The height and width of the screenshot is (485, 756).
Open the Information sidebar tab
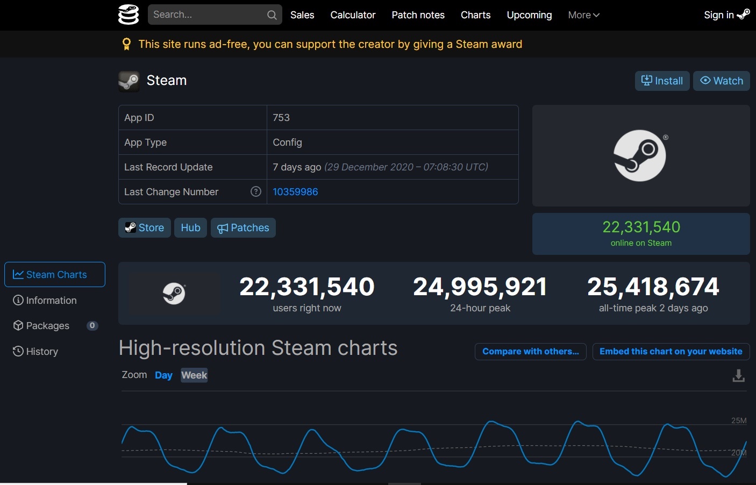coord(45,300)
